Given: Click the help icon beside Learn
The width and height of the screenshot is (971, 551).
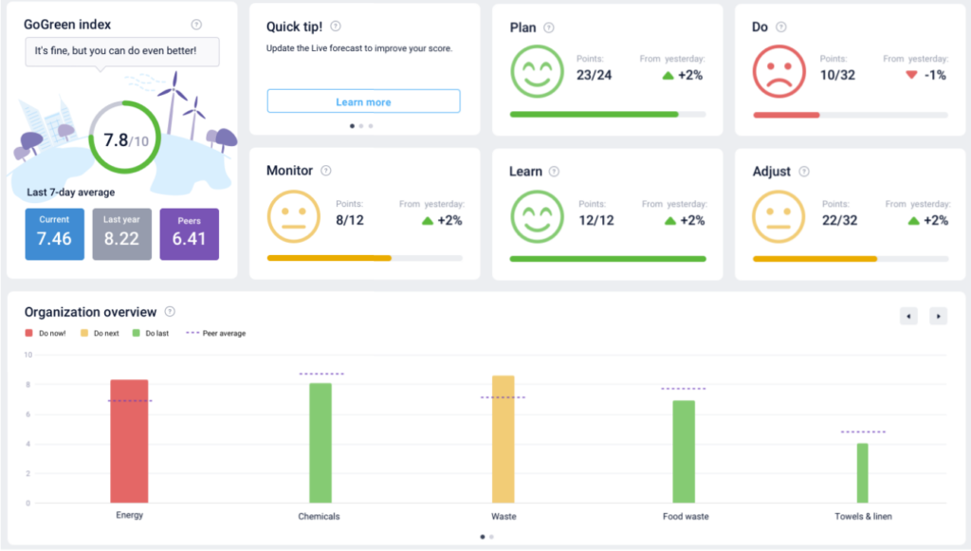Looking at the screenshot, I should pyautogui.click(x=555, y=172).
